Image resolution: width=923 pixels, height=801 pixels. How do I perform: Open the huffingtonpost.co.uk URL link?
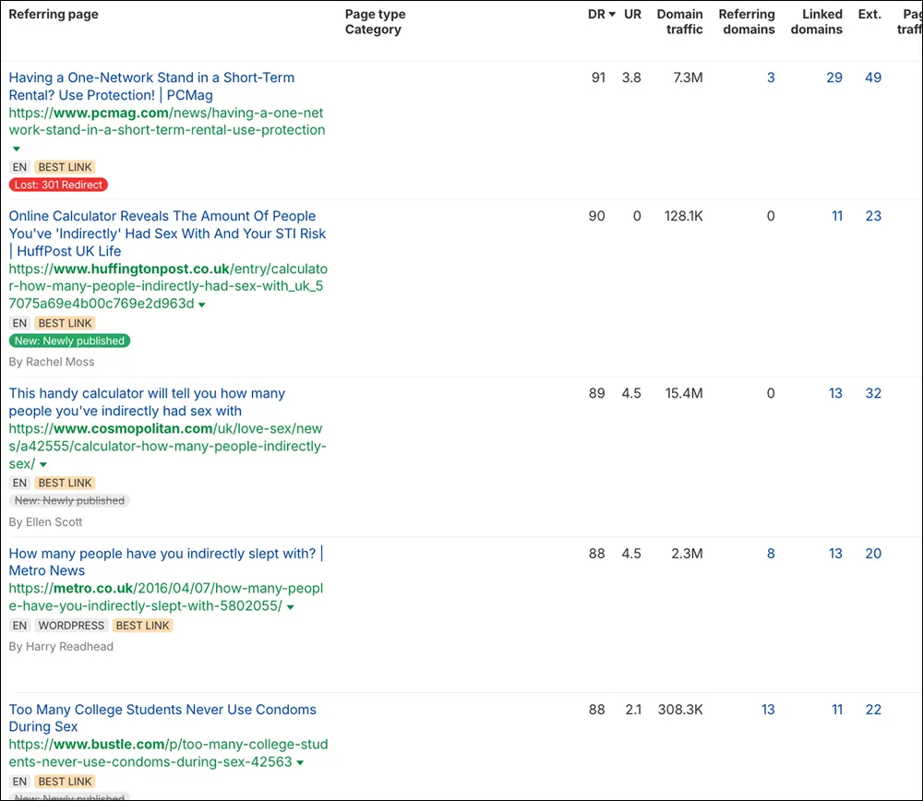(168, 286)
